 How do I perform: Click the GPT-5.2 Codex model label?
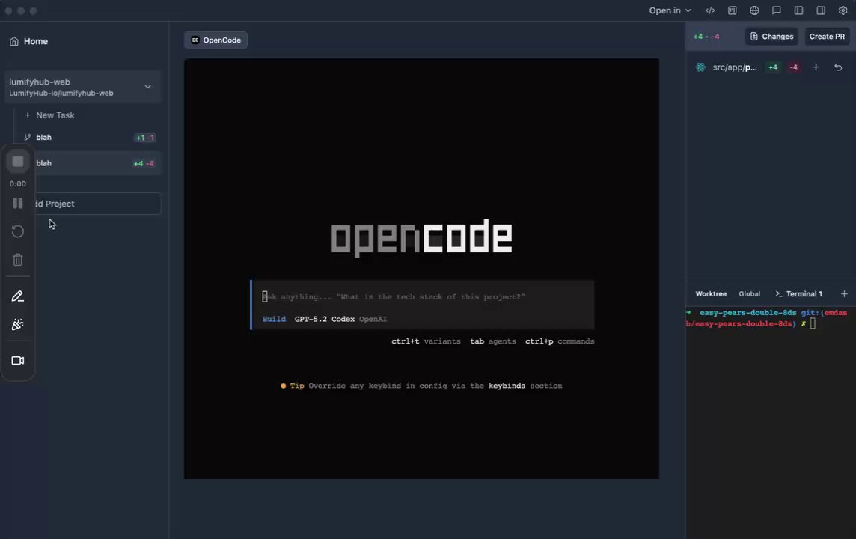pos(324,320)
